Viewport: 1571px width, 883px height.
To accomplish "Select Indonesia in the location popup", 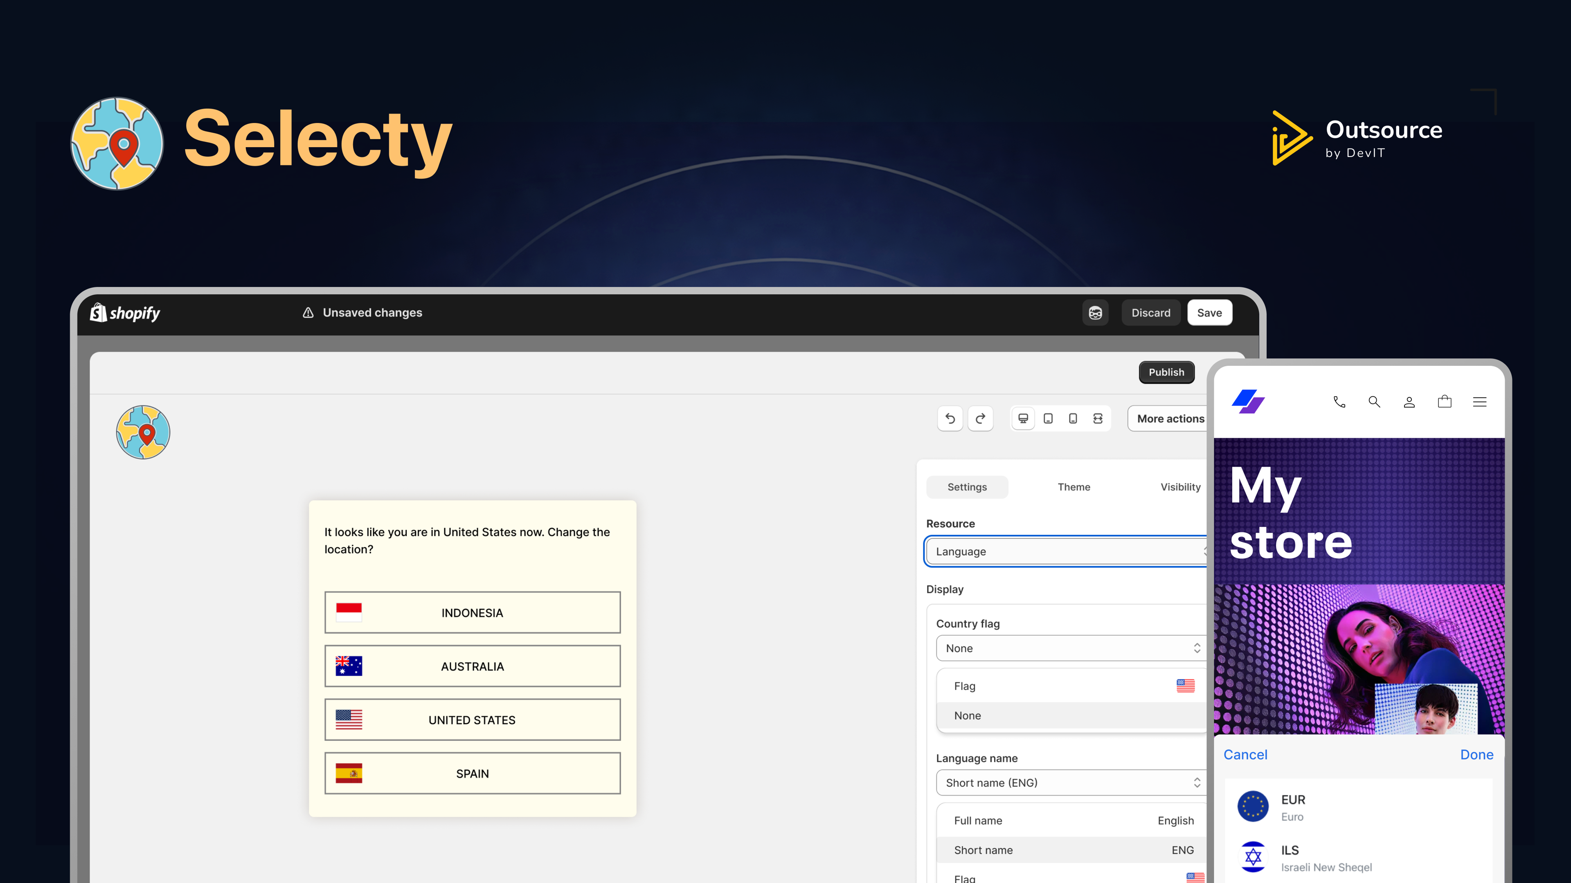I will pos(472,612).
